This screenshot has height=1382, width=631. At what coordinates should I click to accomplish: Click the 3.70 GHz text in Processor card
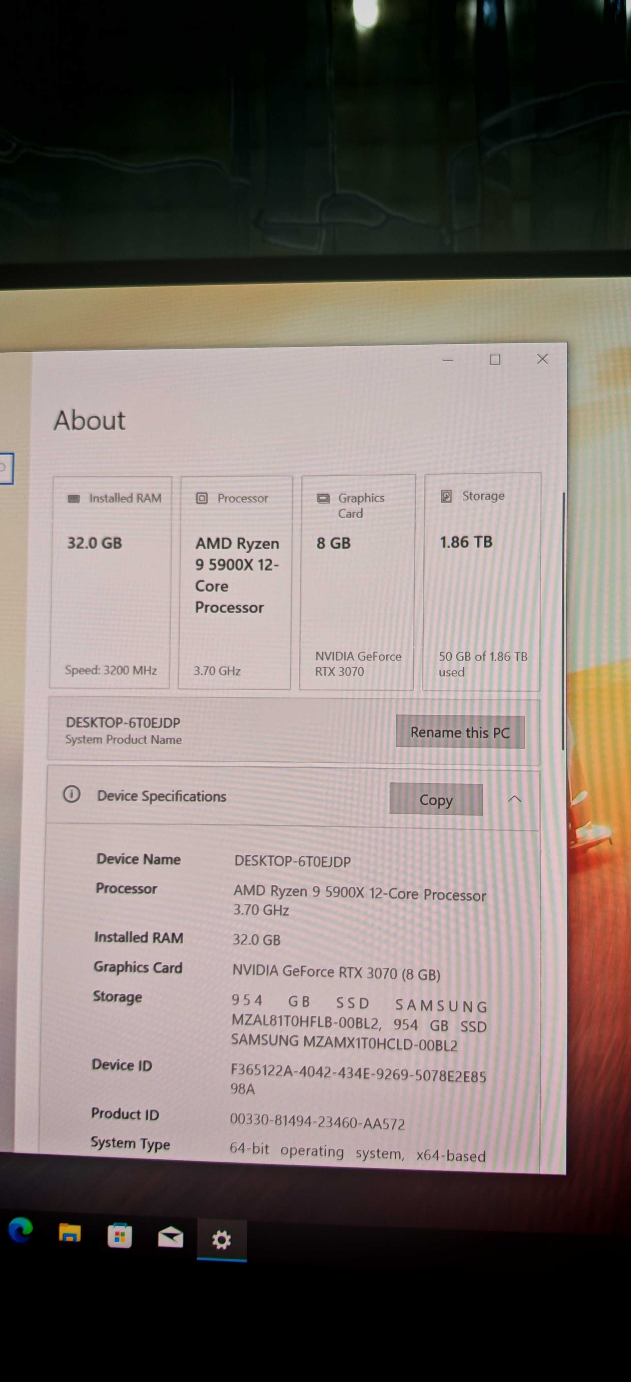click(x=217, y=671)
